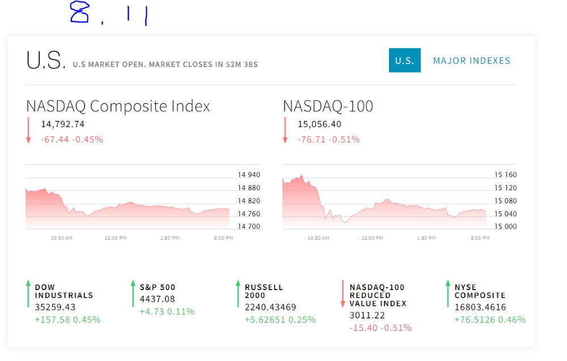The image size is (567, 361).
Task: Click the Russell 2000 value 2240.43469
Action: coord(270,308)
